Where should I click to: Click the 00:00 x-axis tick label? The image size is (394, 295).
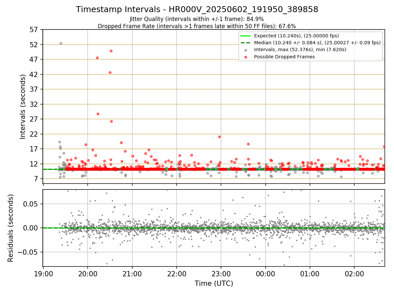266,273
